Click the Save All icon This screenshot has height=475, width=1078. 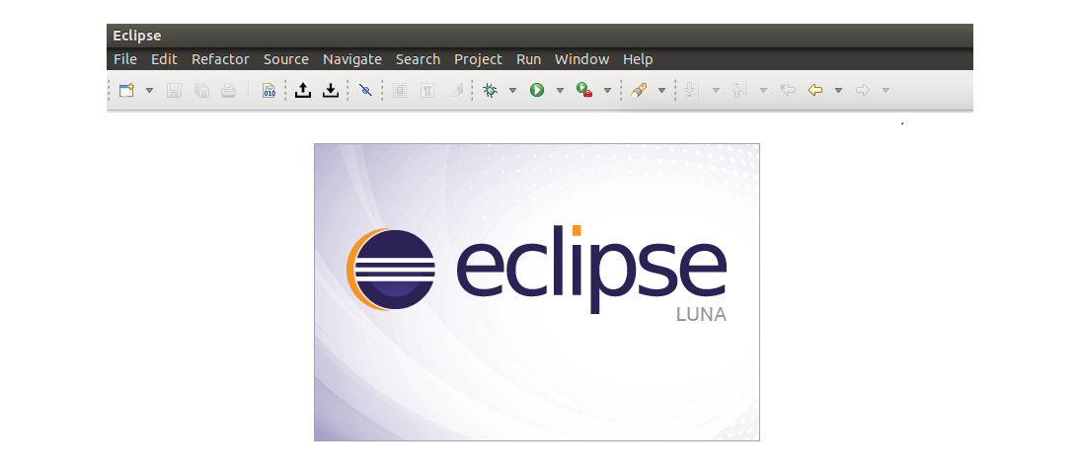201,90
